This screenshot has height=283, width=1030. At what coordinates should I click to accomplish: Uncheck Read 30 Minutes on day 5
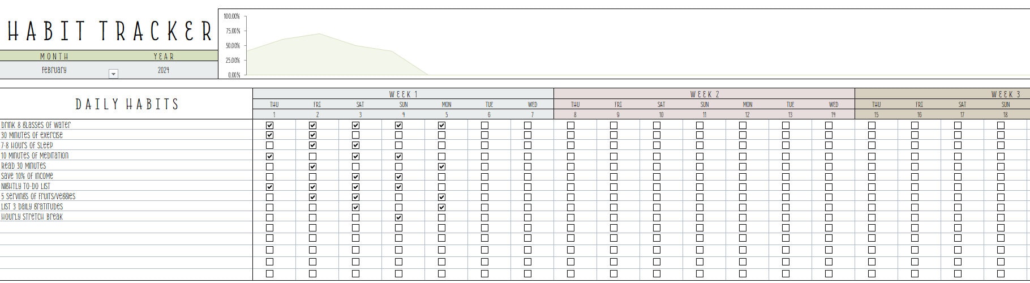pyautogui.click(x=441, y=166)
